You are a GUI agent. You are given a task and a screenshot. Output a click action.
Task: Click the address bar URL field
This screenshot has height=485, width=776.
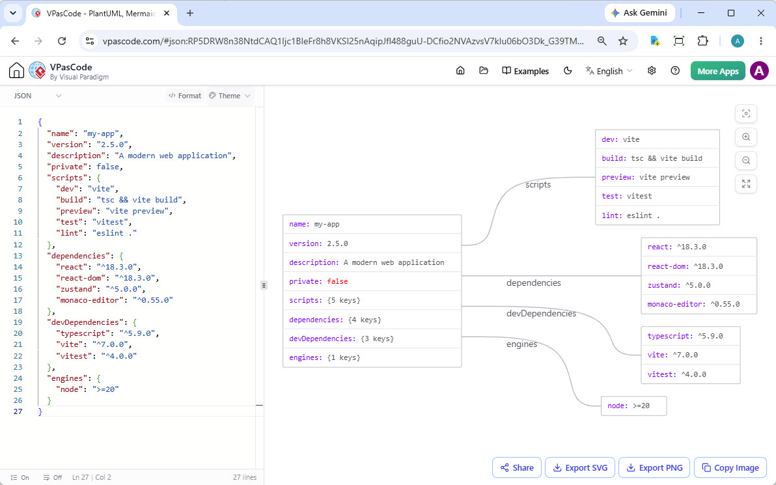point(343,41)
